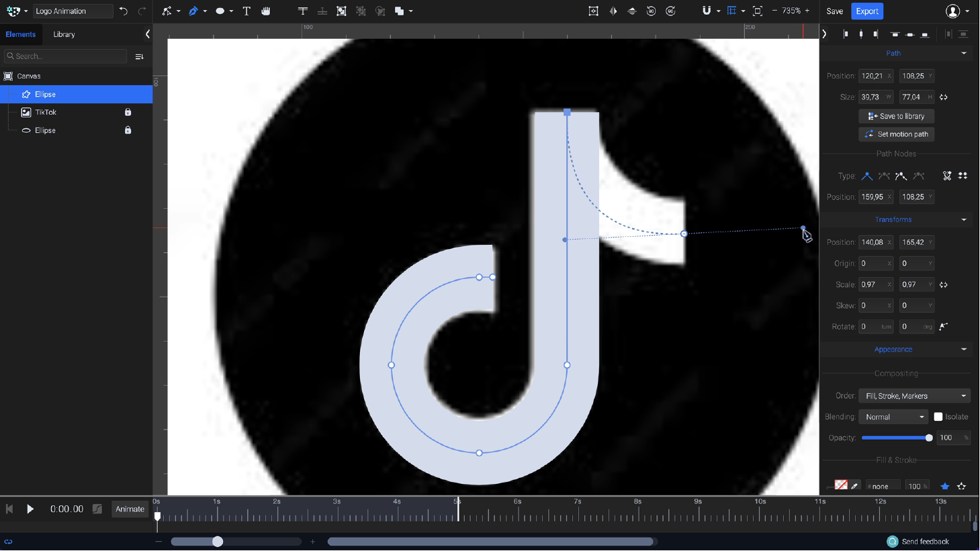Toggle the size aspect ratio link

pyautogui.click(x=944, y=97)
